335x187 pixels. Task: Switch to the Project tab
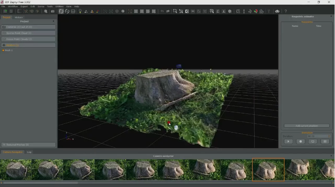click(x=7, y=17)
